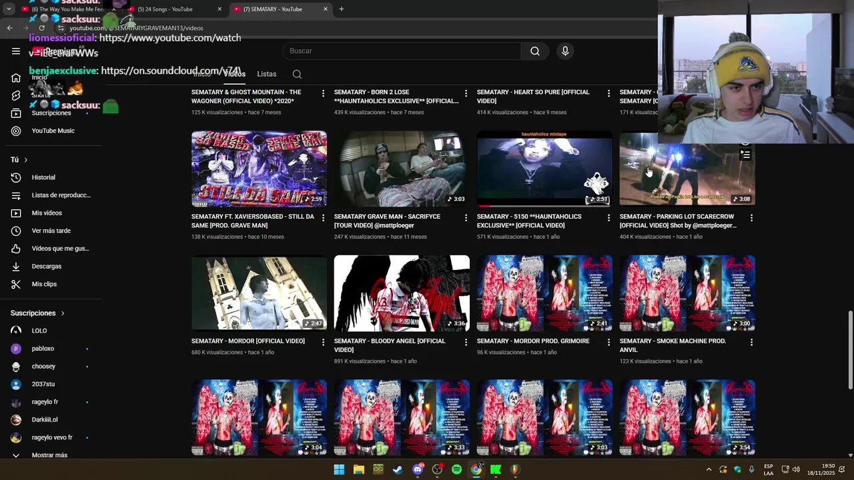Viewport: 854px width, 480px height.
Task: Open a new browser tab with plus button
Action: (x=342, y=9)
